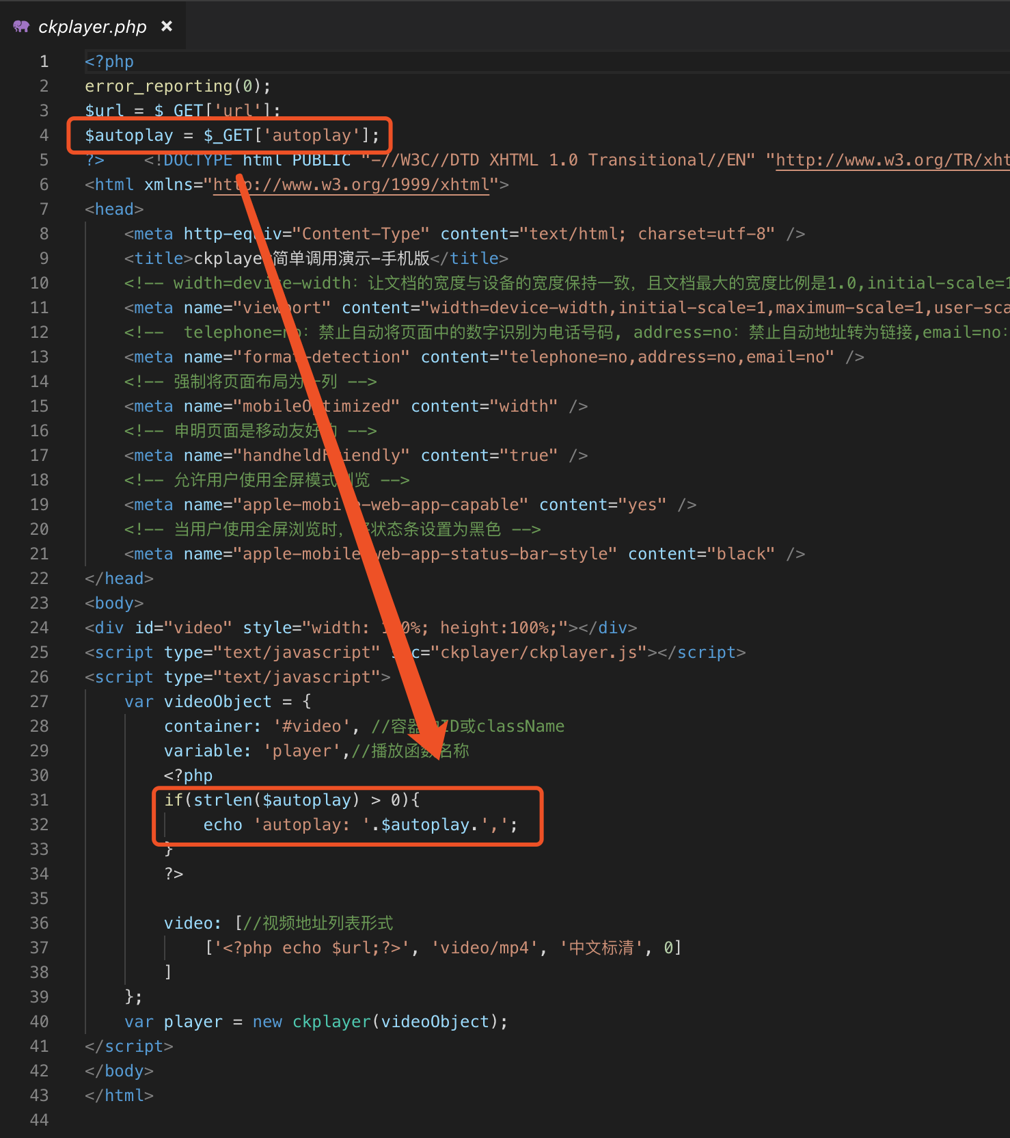Click content="black" in status-bar-style meta
Screen dimensions: 1010x1138
[702, 554]
